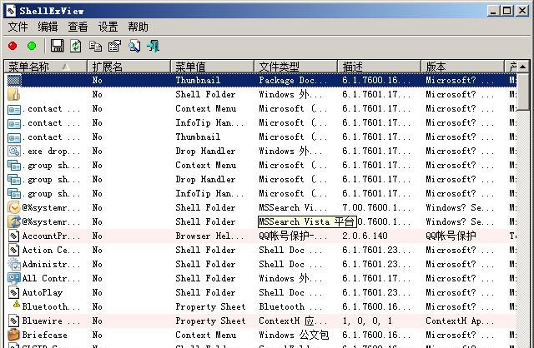Open the 编辑 menu
The width and height of the screenshot is (534, 348).
[48, 27]
